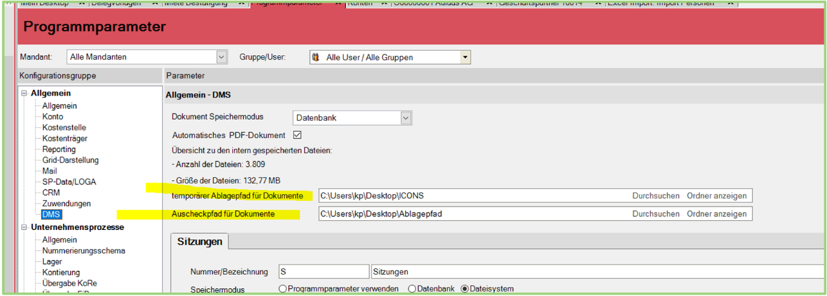
Task: Click the Nummer field containing 'S'
Action: pyautogui.click(x=323, y=272)
